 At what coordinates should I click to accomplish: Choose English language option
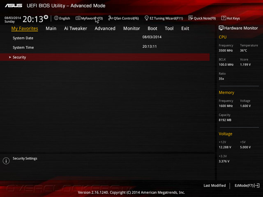coord(65,18)
